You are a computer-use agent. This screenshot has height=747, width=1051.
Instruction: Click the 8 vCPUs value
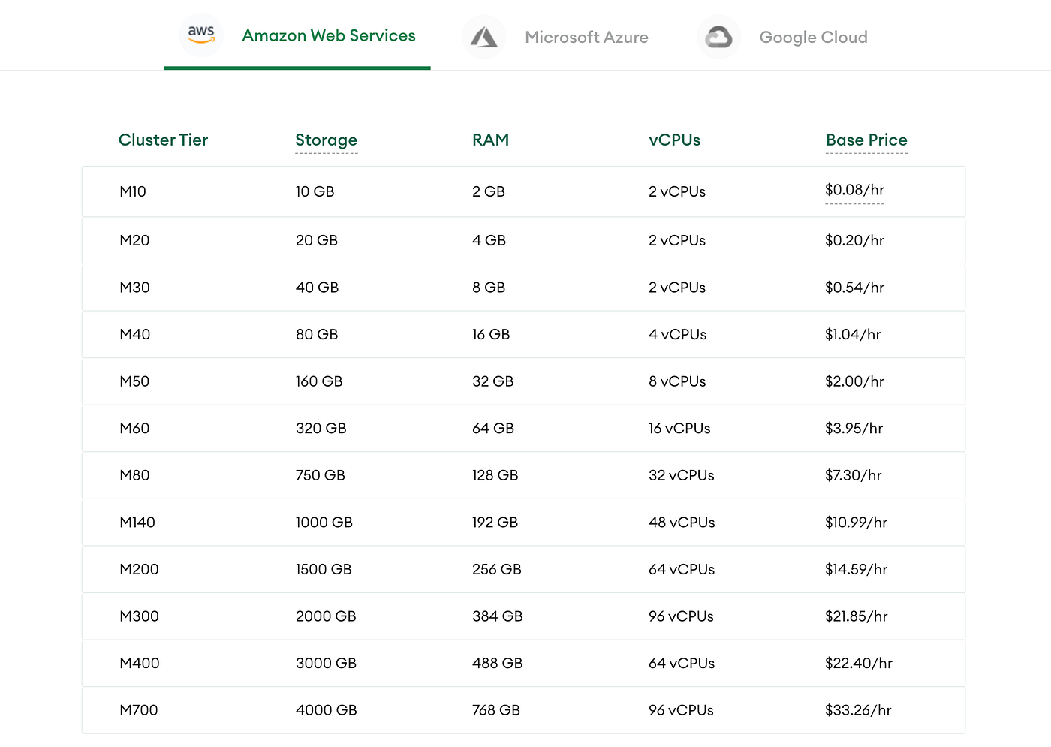(677, 381)
